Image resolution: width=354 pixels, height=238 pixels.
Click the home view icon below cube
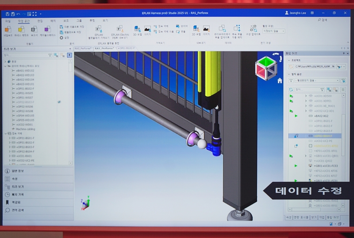point(280,81)
